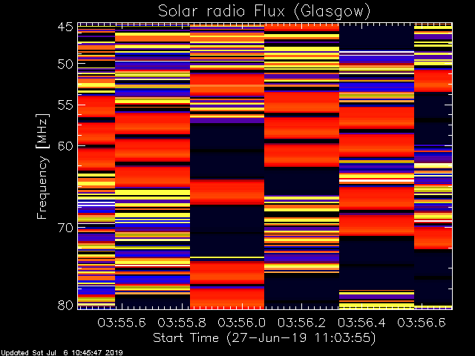475x356 pixels.
Task: Click the 03:55.6 time tick label
Action: [122, 323]
